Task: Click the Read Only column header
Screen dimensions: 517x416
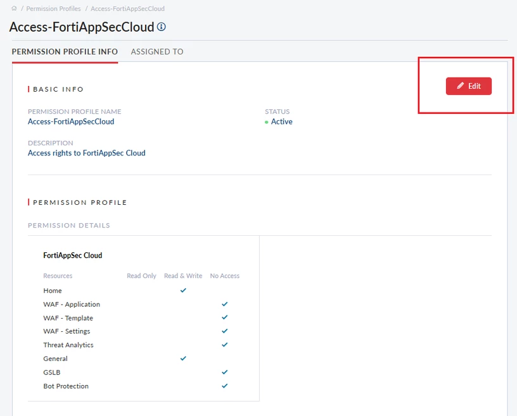Action: coord(141,276)
